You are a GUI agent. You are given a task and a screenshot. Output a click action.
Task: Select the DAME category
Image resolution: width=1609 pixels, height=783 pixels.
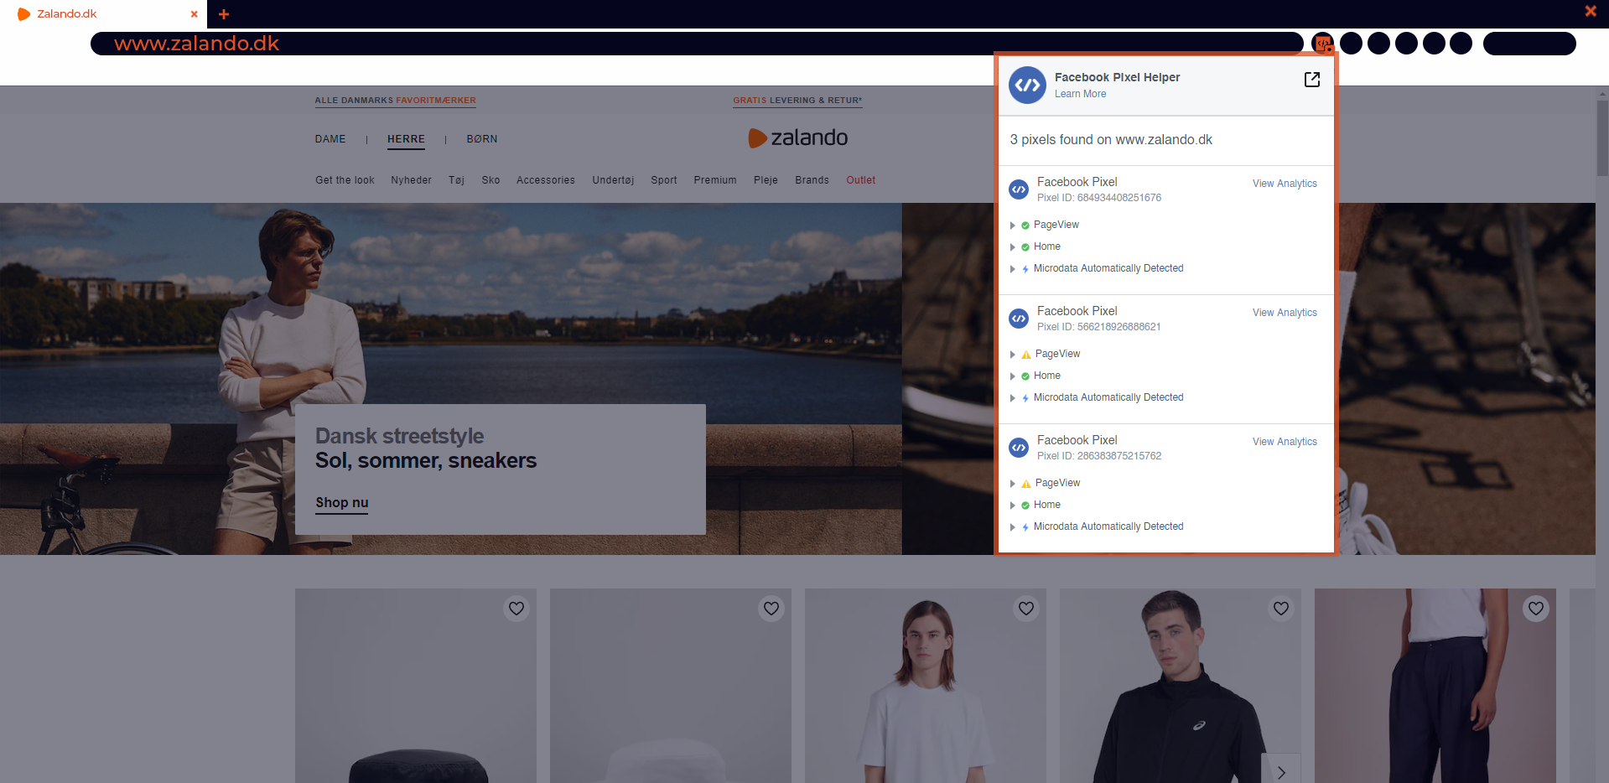click(x=330, y=139)
